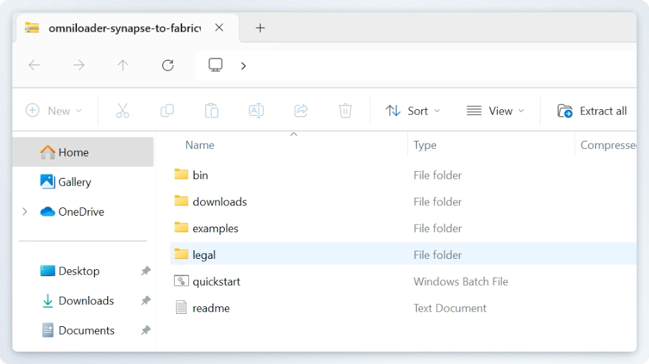This screenshot has width=649, height=364.
Task: Select the quickstart batch file
Action: [x=216, y=282]
